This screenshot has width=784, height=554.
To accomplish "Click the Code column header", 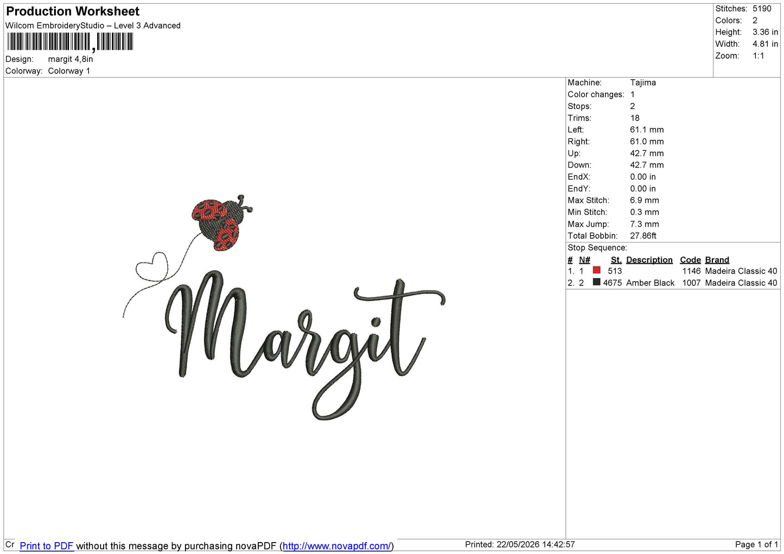I will [690, 260].
